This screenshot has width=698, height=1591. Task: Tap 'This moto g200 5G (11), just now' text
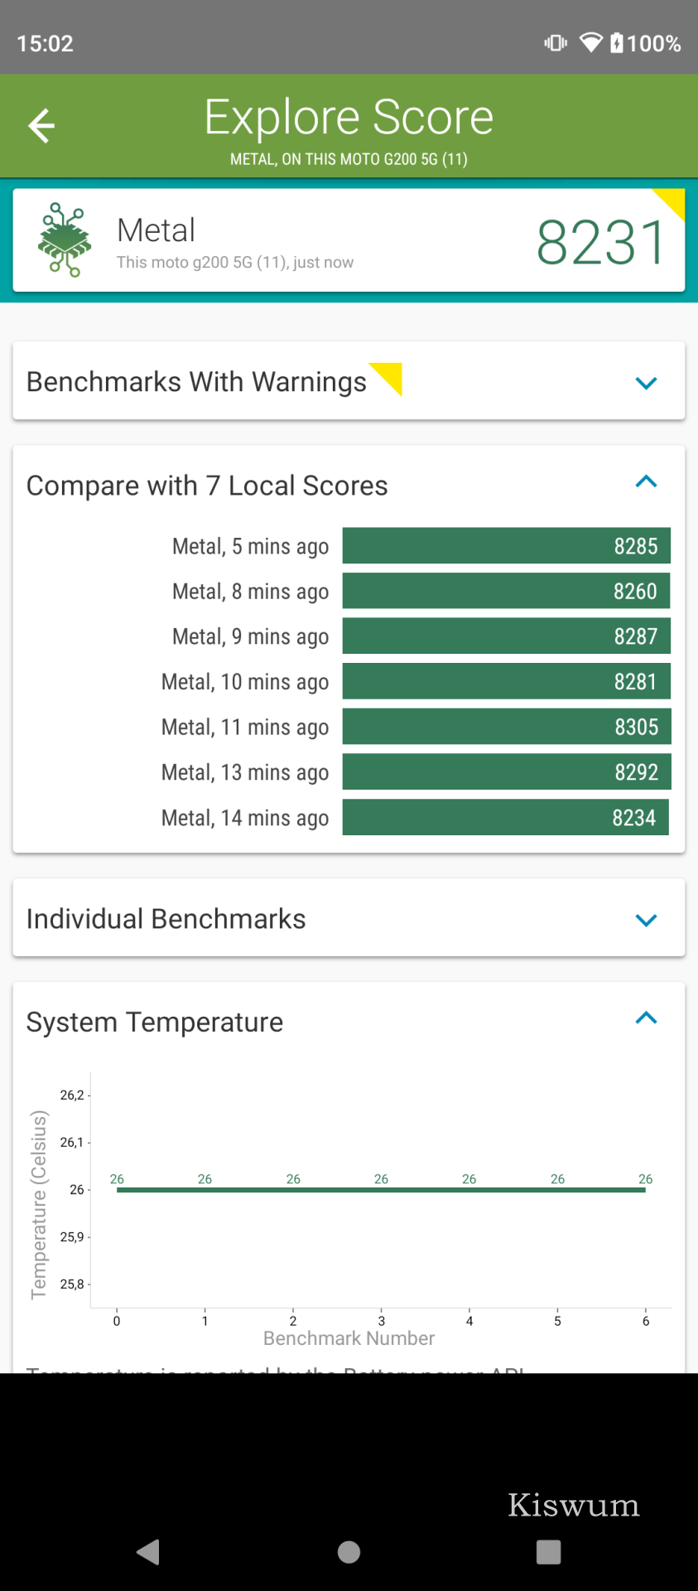(x=235, y=263)
